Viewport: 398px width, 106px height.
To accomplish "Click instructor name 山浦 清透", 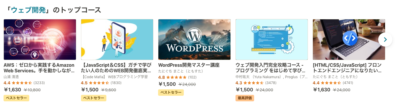I will [x=11, y=77].
